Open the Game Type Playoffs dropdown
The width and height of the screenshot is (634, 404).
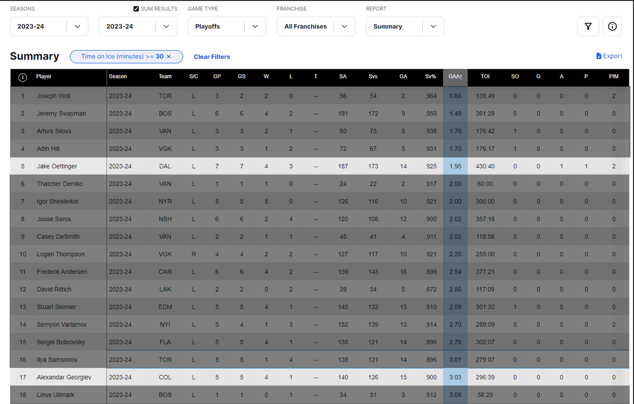point(226,27)
